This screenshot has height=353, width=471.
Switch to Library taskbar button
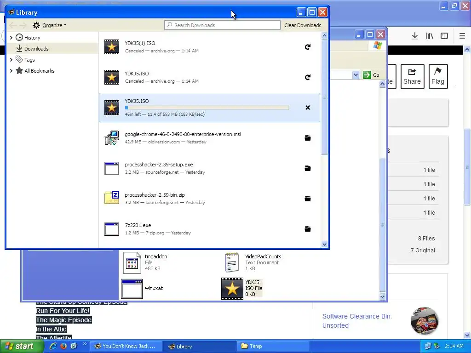(200, 346)
